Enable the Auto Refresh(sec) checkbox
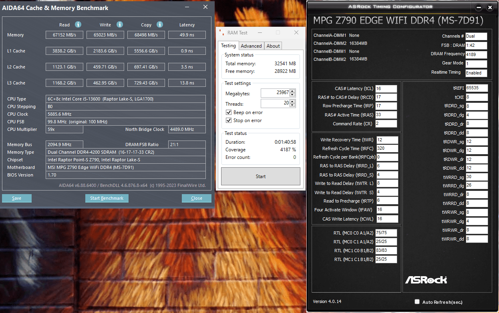The height and width of the screenshot is (313, 499). (417, 302)
